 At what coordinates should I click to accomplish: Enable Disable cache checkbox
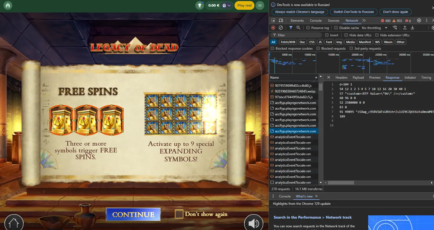336,28
